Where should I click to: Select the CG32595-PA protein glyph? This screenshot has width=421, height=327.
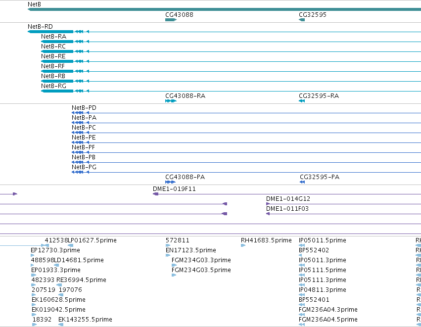[x=302, y=182]
